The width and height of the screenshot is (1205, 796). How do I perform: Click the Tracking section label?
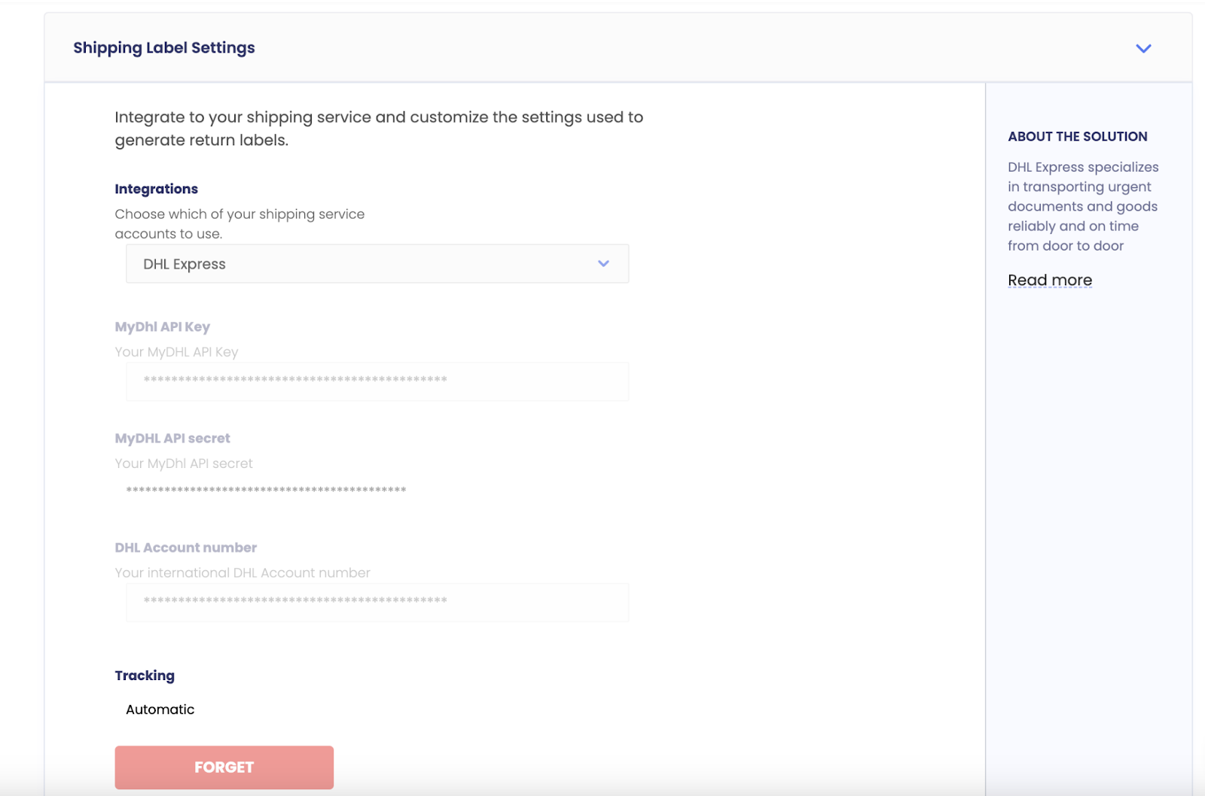pyautogui.click(x=145, y=676)
